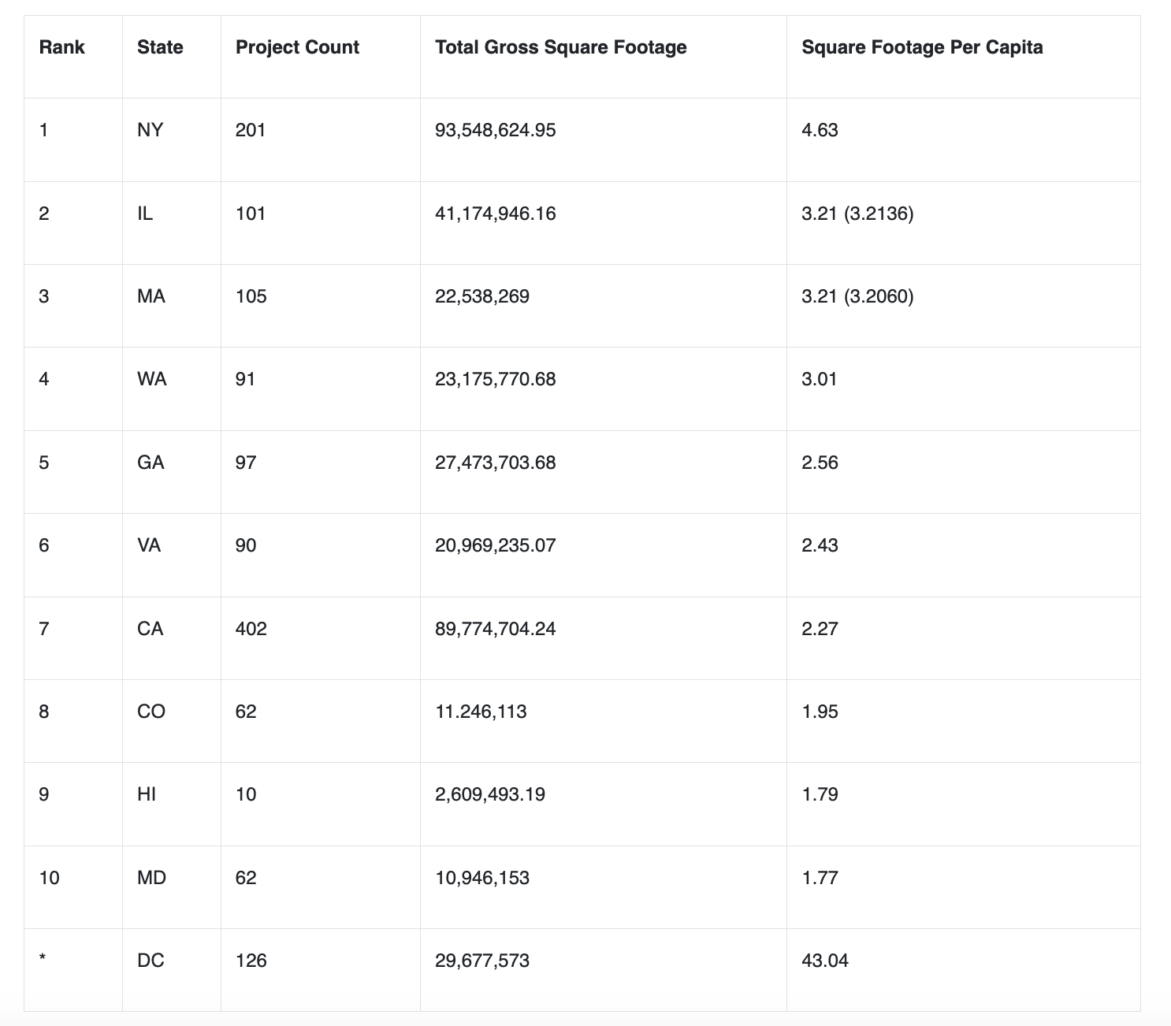Click the project count 105 cell
1171x1026 pixels.
click(251, 296)
